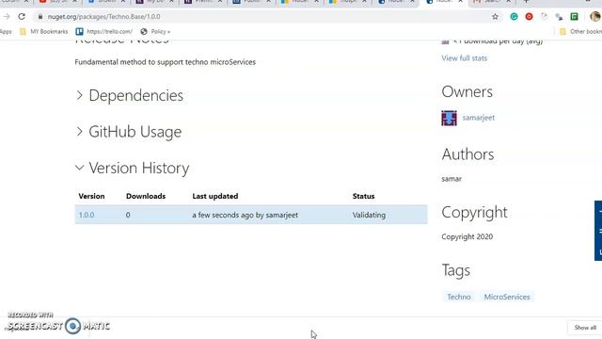The height and width of the screenshot is (339, 602).
Task: Bookmark this page with the star icon
Action: [x=496, y=17]
